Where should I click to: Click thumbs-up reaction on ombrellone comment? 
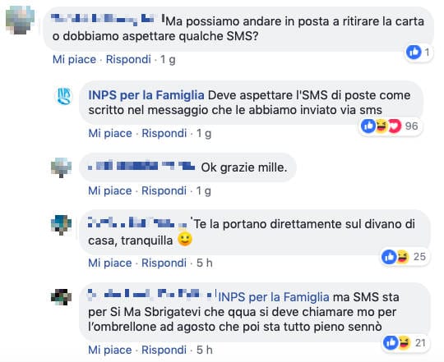(x=391, y=342)
